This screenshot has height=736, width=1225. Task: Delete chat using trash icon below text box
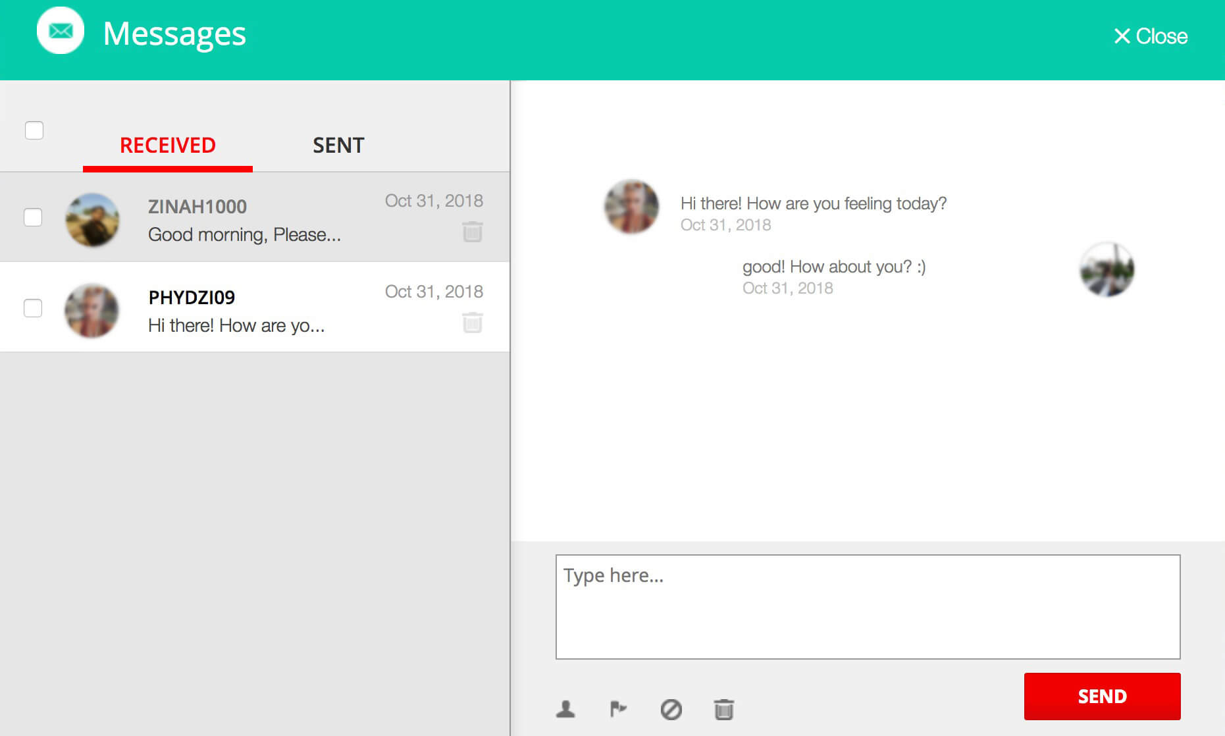(x=723, y=709)
